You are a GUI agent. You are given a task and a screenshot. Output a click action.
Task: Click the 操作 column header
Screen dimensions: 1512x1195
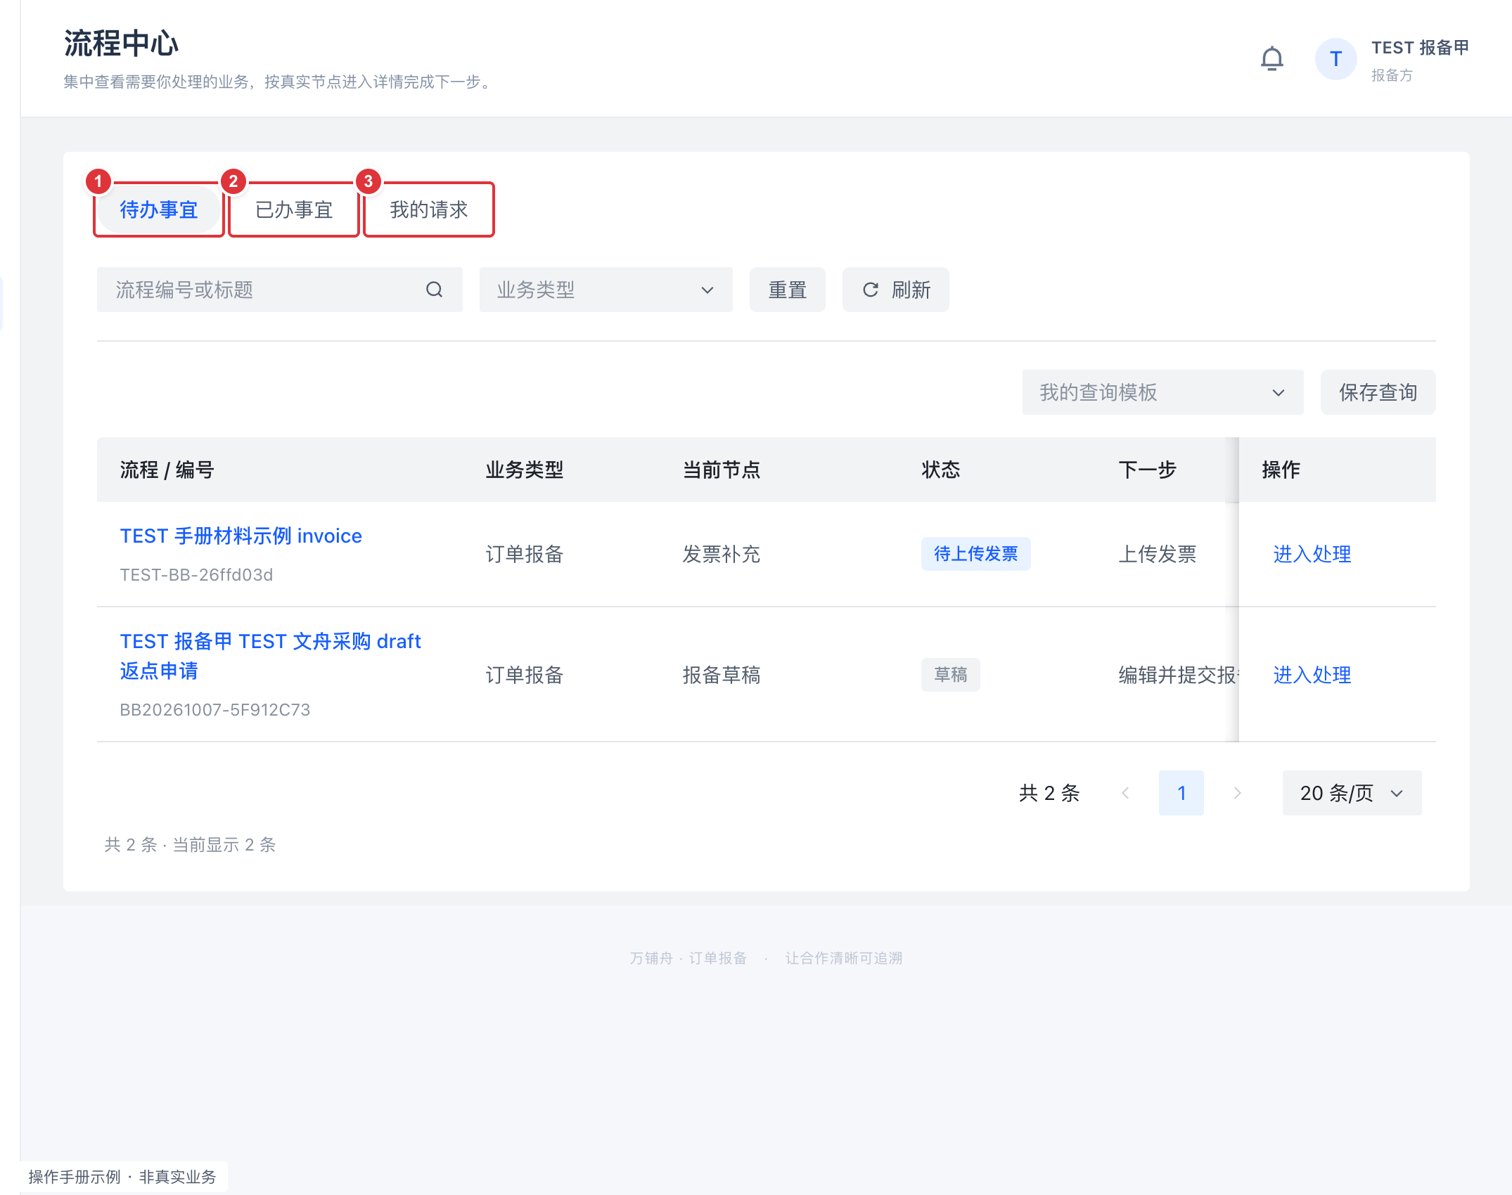1281,470
